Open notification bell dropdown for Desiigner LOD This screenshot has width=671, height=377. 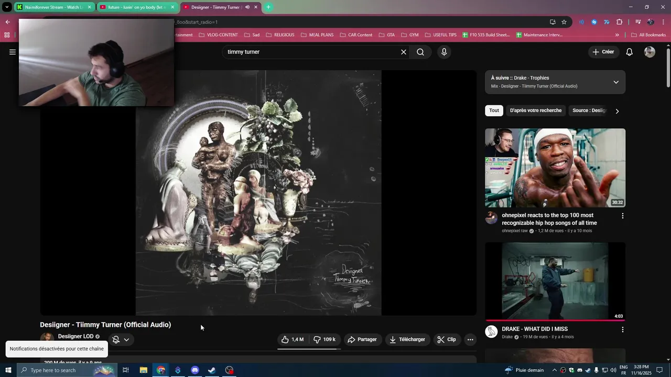pyautogui.click(x=121, y=339)
